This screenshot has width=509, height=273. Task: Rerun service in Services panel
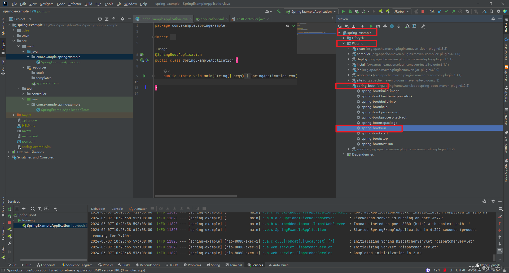pos(10,209)
